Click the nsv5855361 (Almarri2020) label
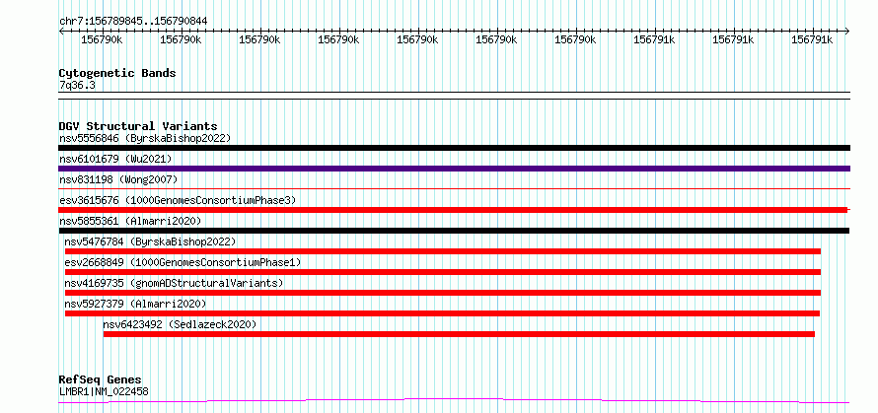The height and width of the screenshot is (413, 878). [x=130, y=221]
